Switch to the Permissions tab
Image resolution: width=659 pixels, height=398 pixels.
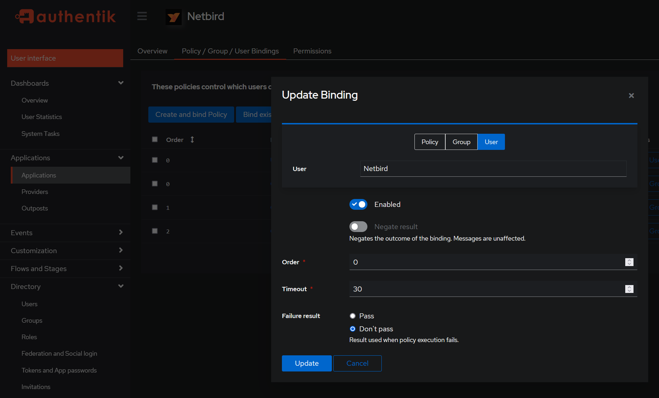coord(312,51)
